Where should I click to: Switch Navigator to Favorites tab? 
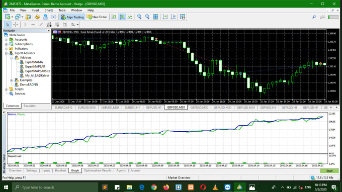pyautogui.click(x=30, y=106)
